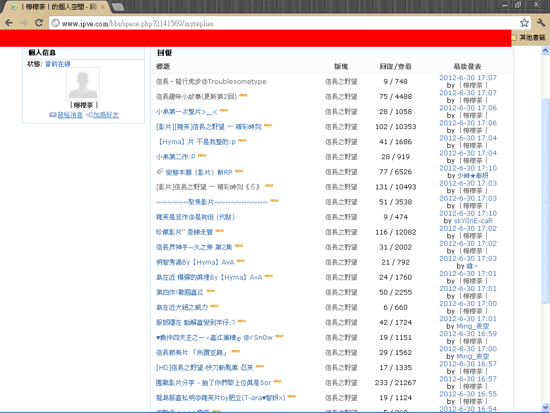Open thread 服部隱左 點解直變到羊仔.?
The width and height of the screenshot is (550, 413).
(x=196, y=323)
